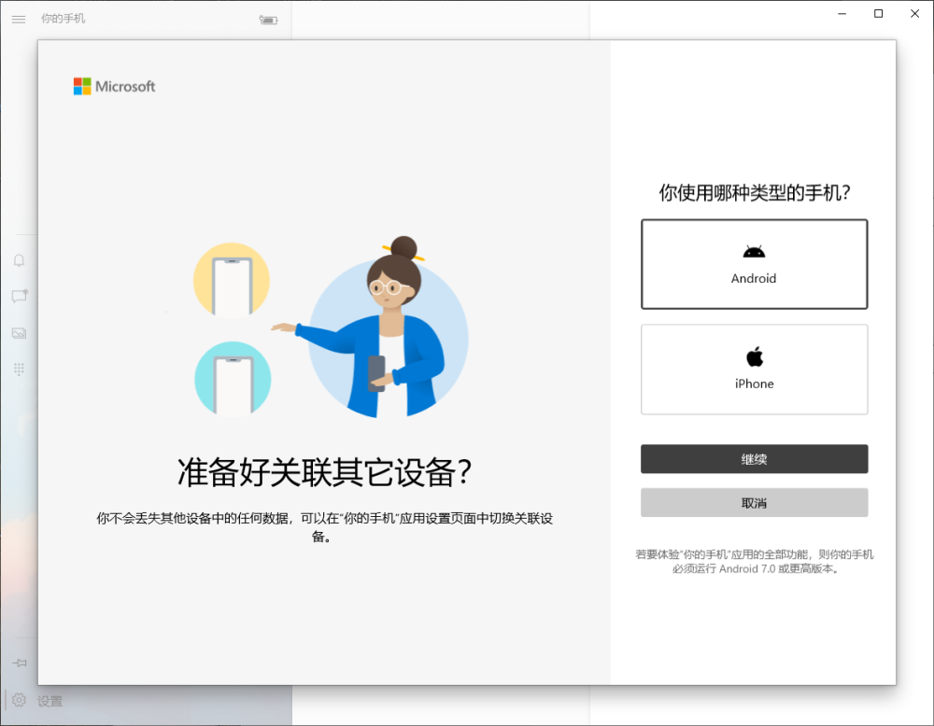
Task: Click the teal circle phone illustration
Action: click(x=233, y=379)
